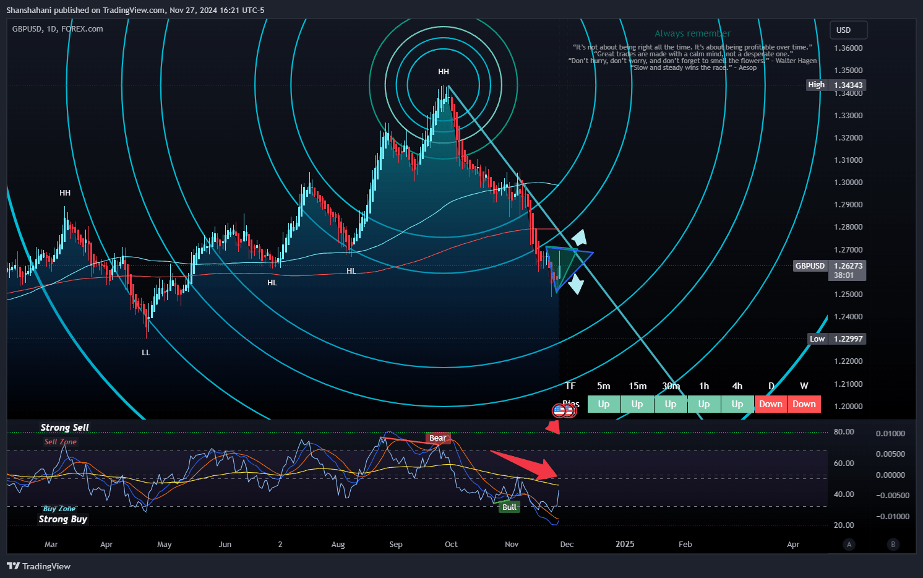Click the Bear divergence label
This screenshot has height=578, width=923.
coord(437,438)
